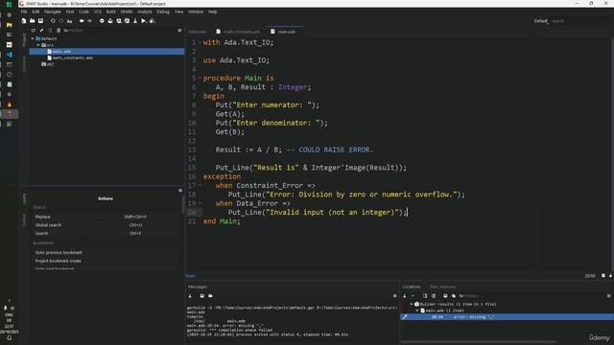Screen dimensions: 614x345
Task: Choose the Search action with Ctrl+F
Action: [x=106, y=234]
